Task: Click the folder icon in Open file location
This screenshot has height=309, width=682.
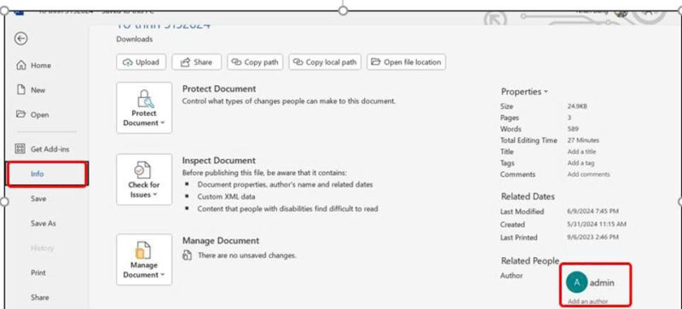Action: click(x=376, y=62)
